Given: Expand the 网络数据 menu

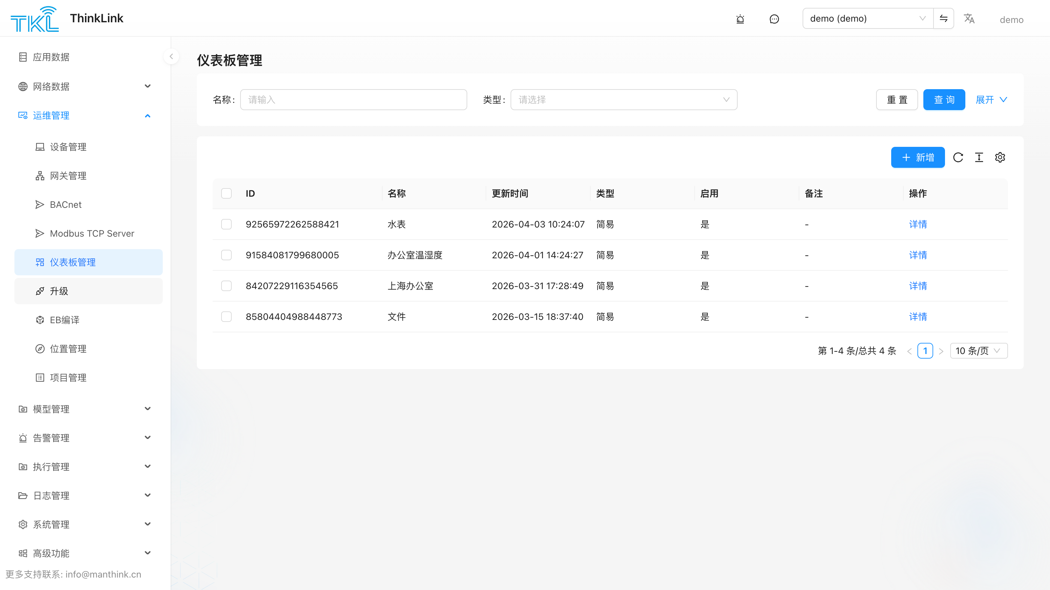Looking at the screenshot, I should 89,86.
